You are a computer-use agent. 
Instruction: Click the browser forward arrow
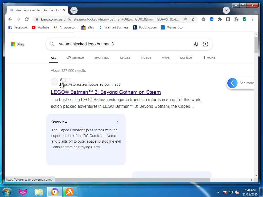(18, 19)
